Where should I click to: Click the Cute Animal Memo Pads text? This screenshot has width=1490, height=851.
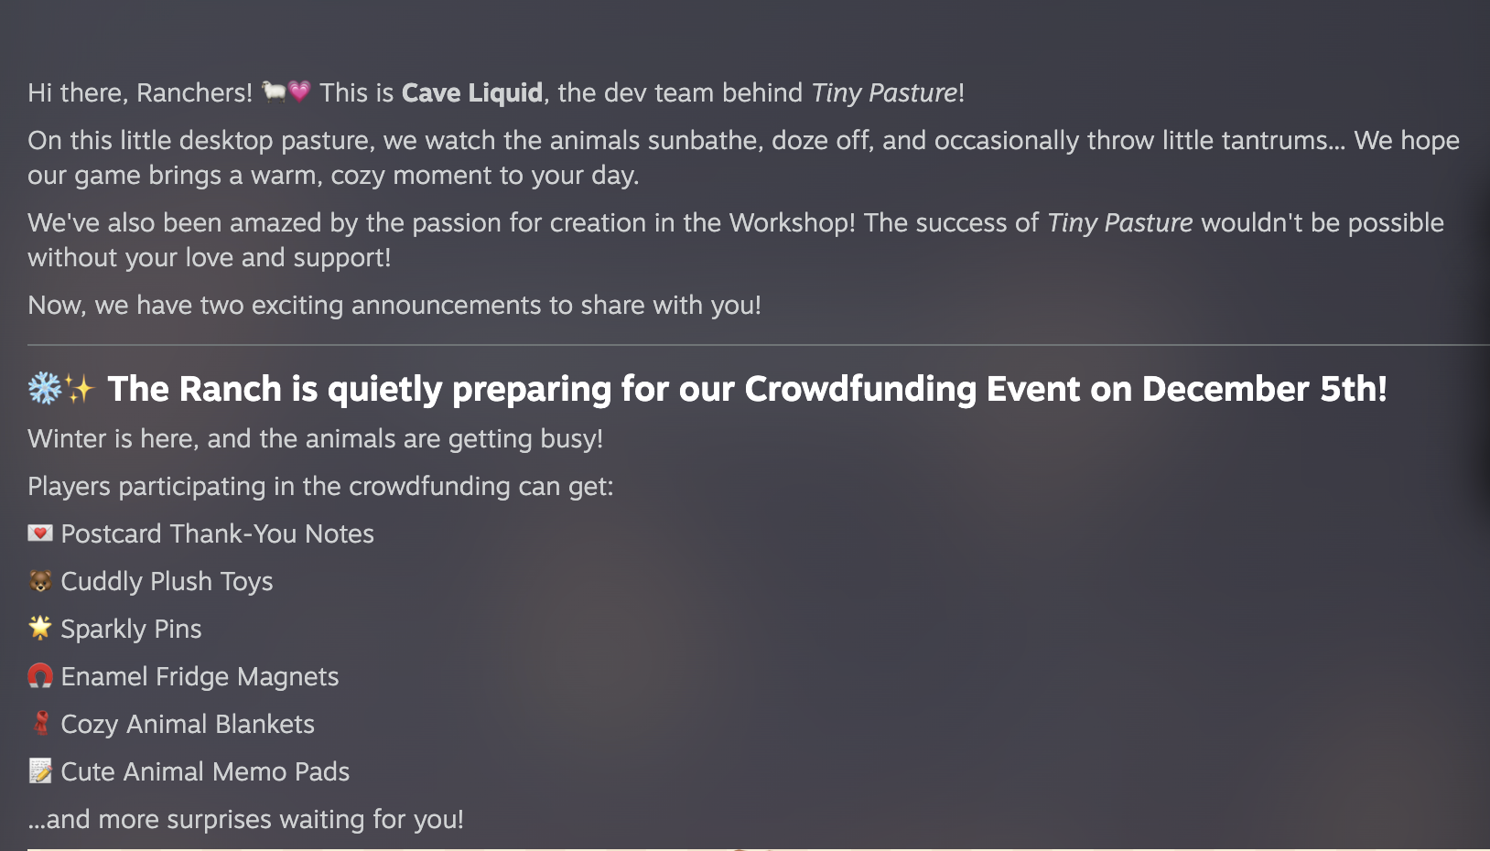pos(205,772)
